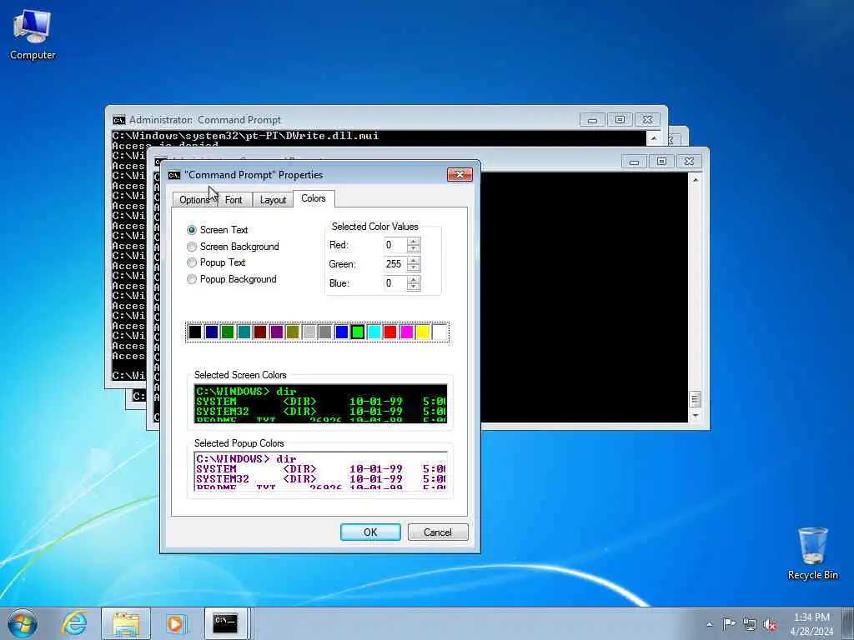Select the Screen Text radio button

tap(192, 230)
